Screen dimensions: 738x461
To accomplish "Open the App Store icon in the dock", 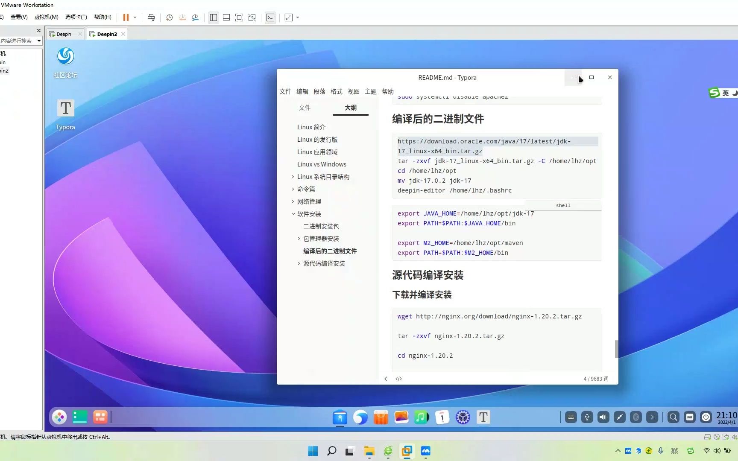I will [381, 417].
